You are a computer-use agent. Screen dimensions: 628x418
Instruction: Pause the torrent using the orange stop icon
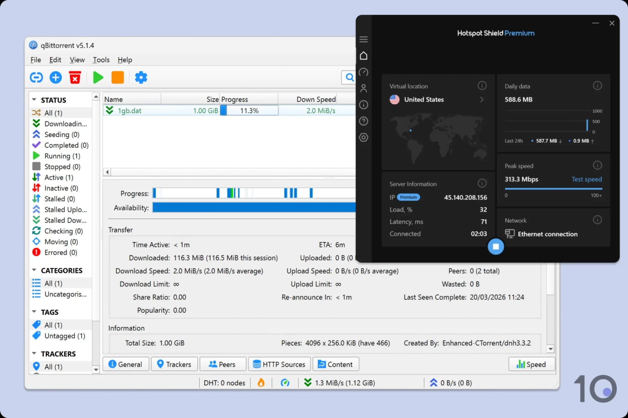tap(118, 77)
